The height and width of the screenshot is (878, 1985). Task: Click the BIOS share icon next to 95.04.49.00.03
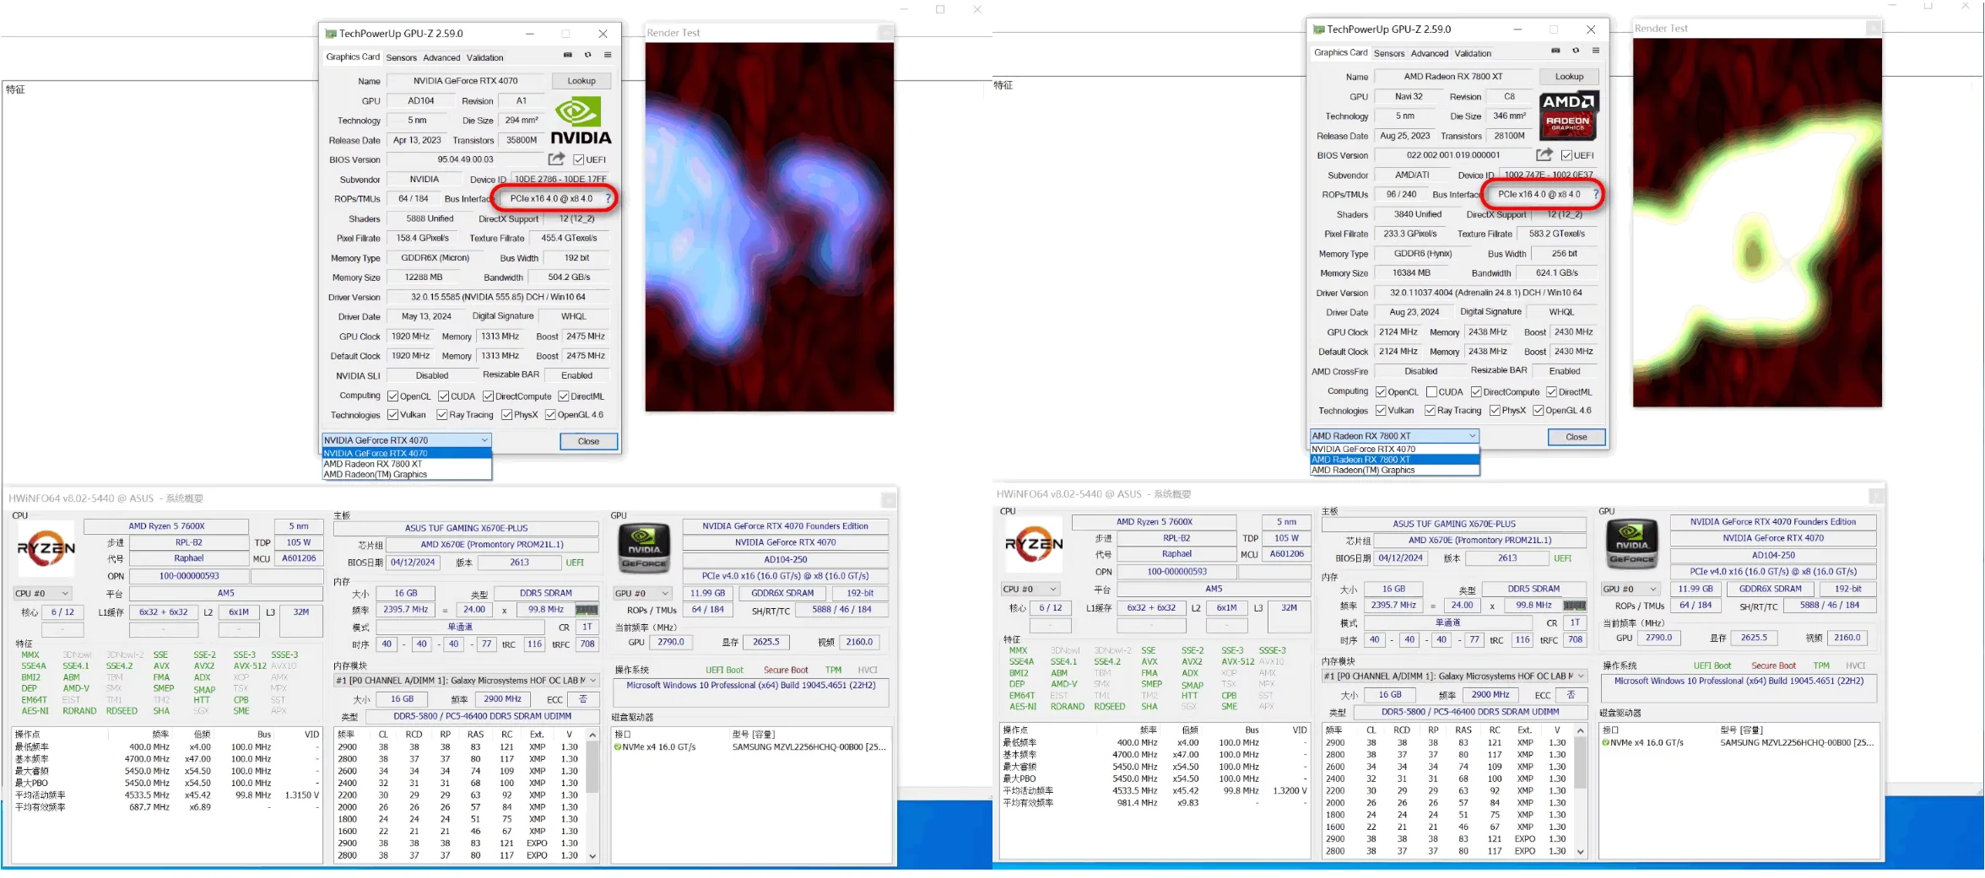(556, 159)
